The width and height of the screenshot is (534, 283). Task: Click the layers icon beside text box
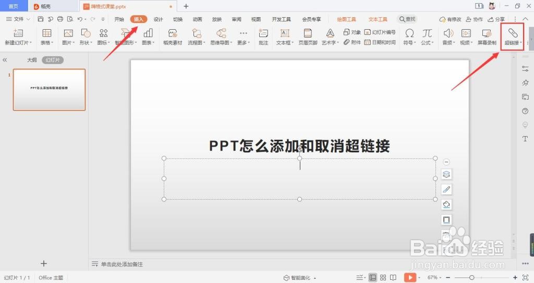click(x=446, y=175)
